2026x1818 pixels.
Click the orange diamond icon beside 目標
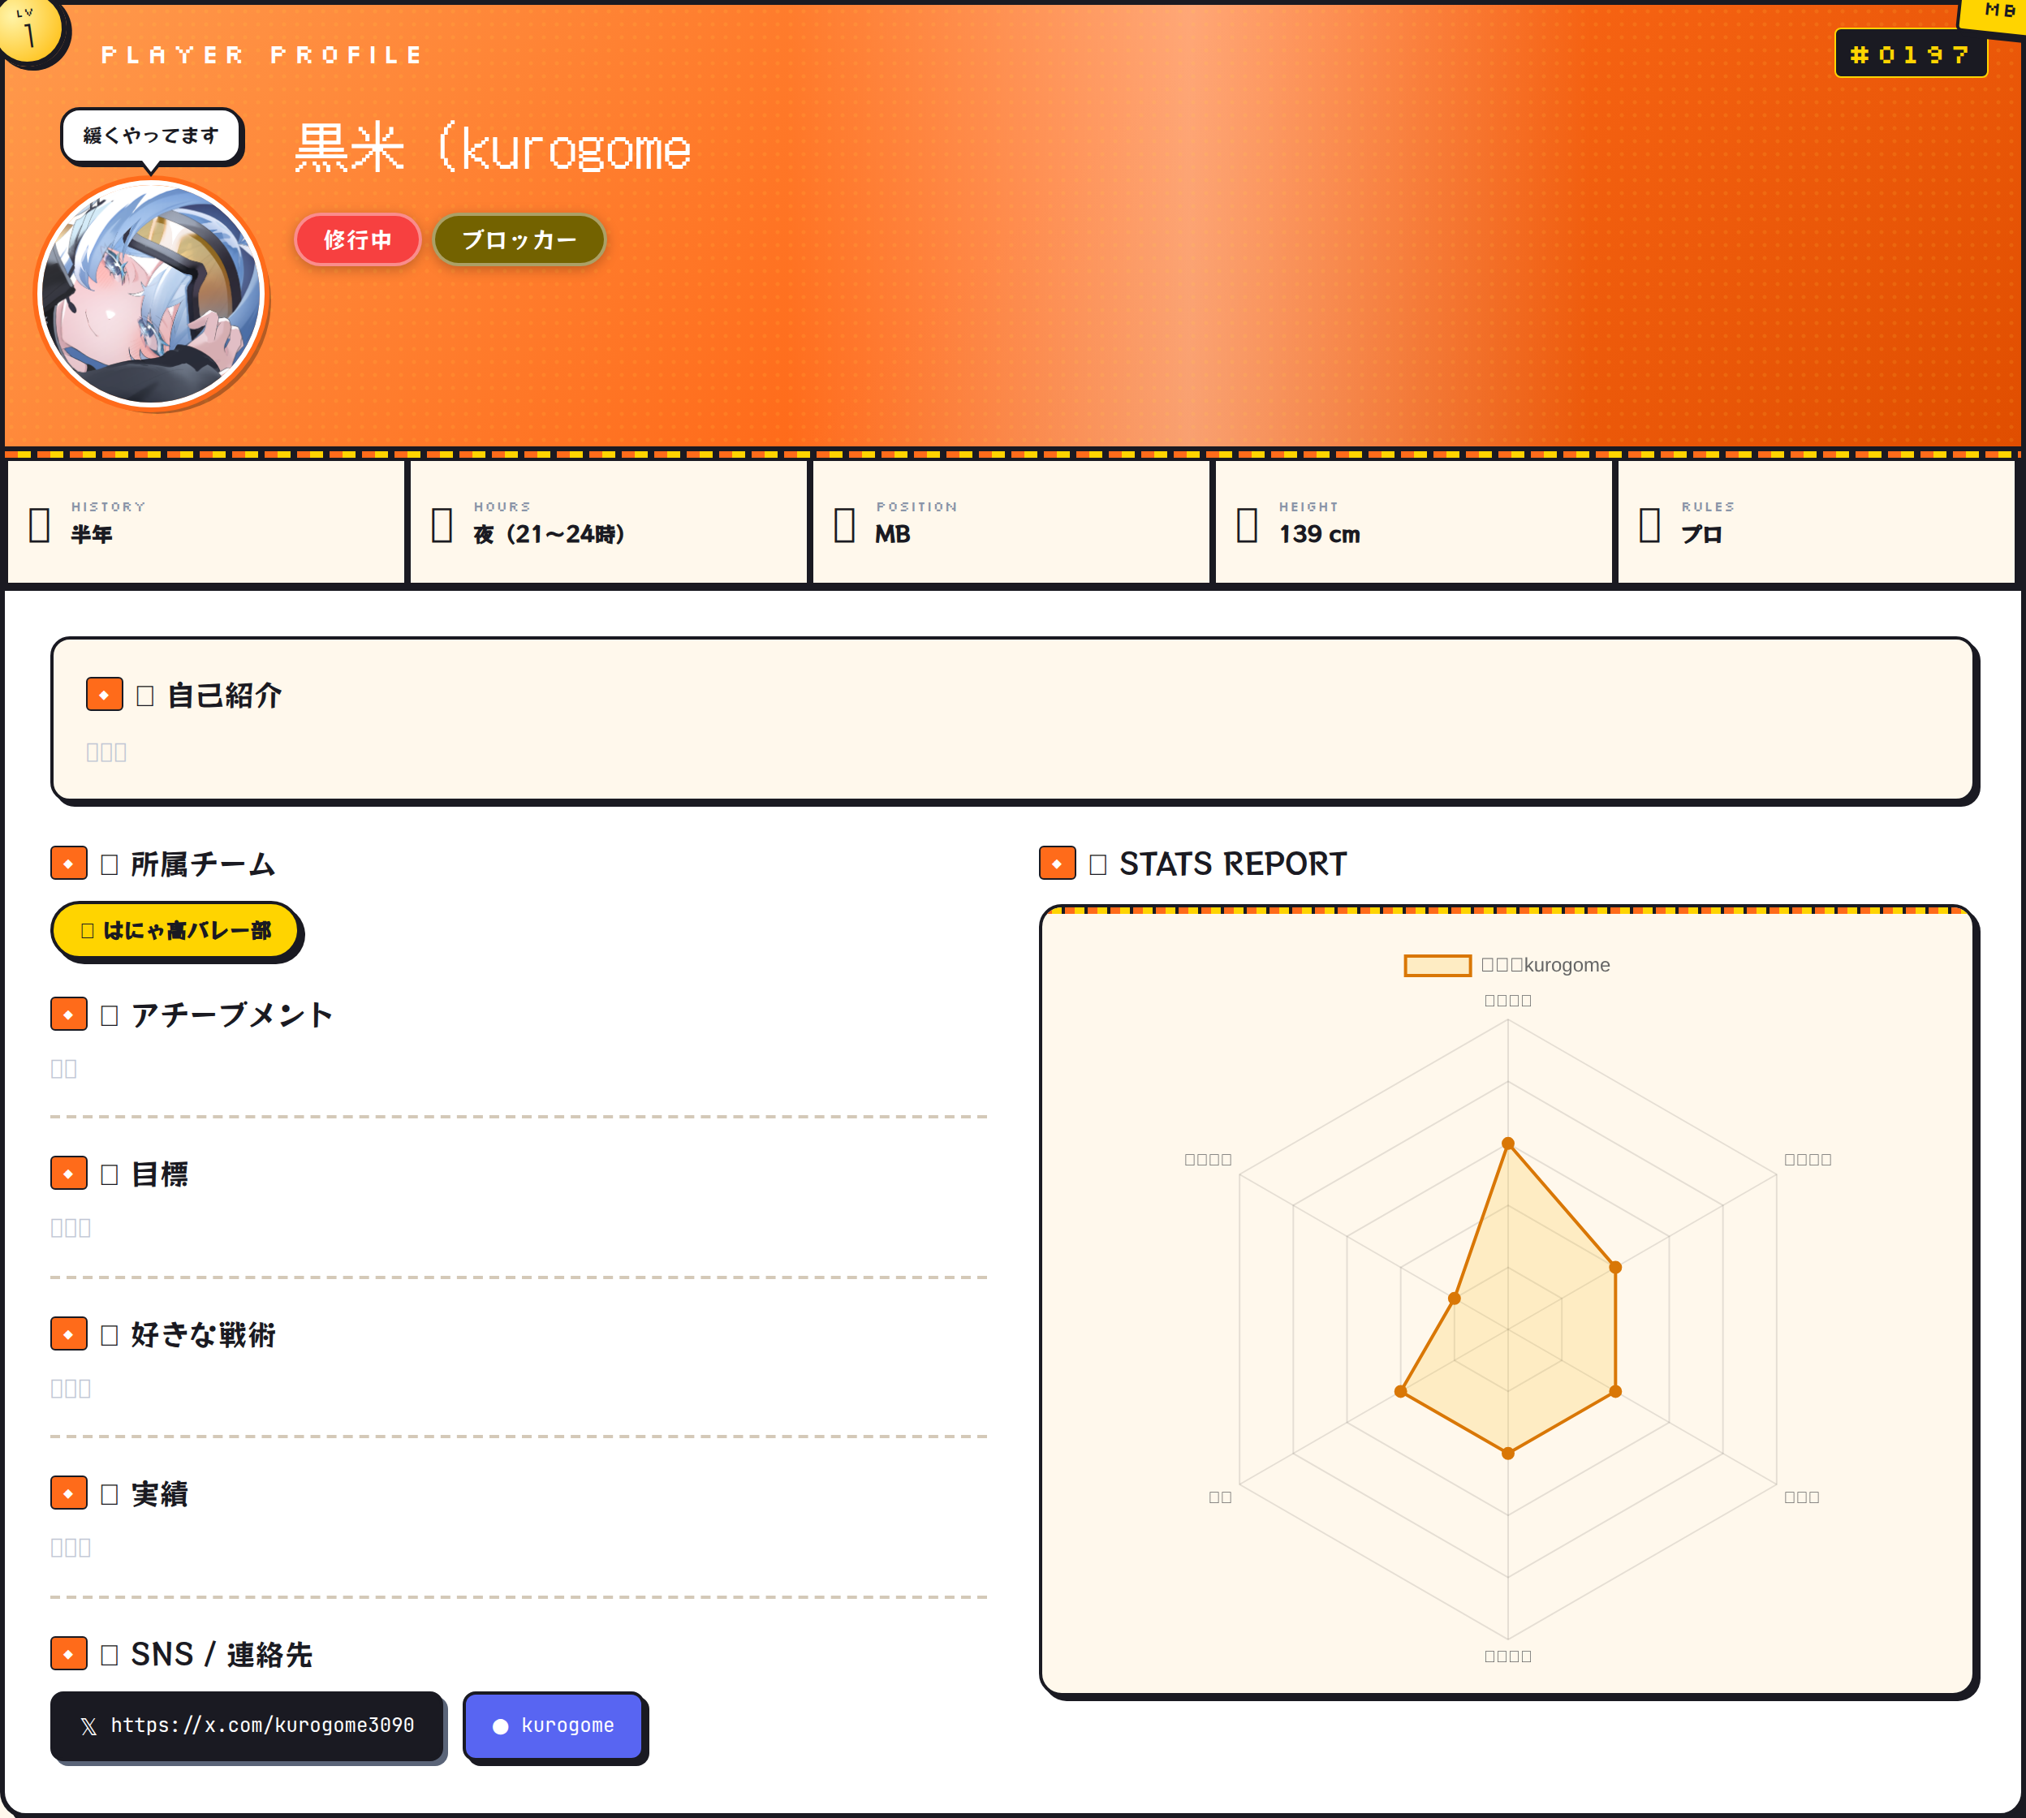point(69,1174)
